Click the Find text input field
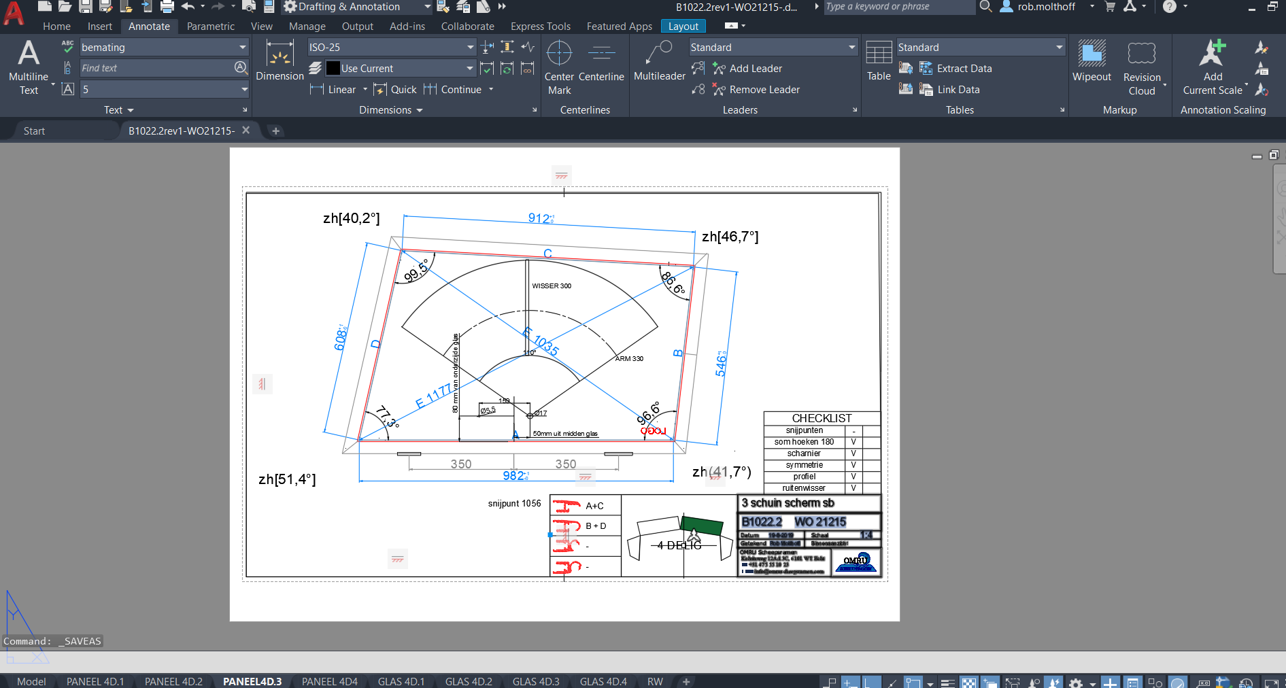This screenshot has height=688, width=1286. click(x=156, y=68)
